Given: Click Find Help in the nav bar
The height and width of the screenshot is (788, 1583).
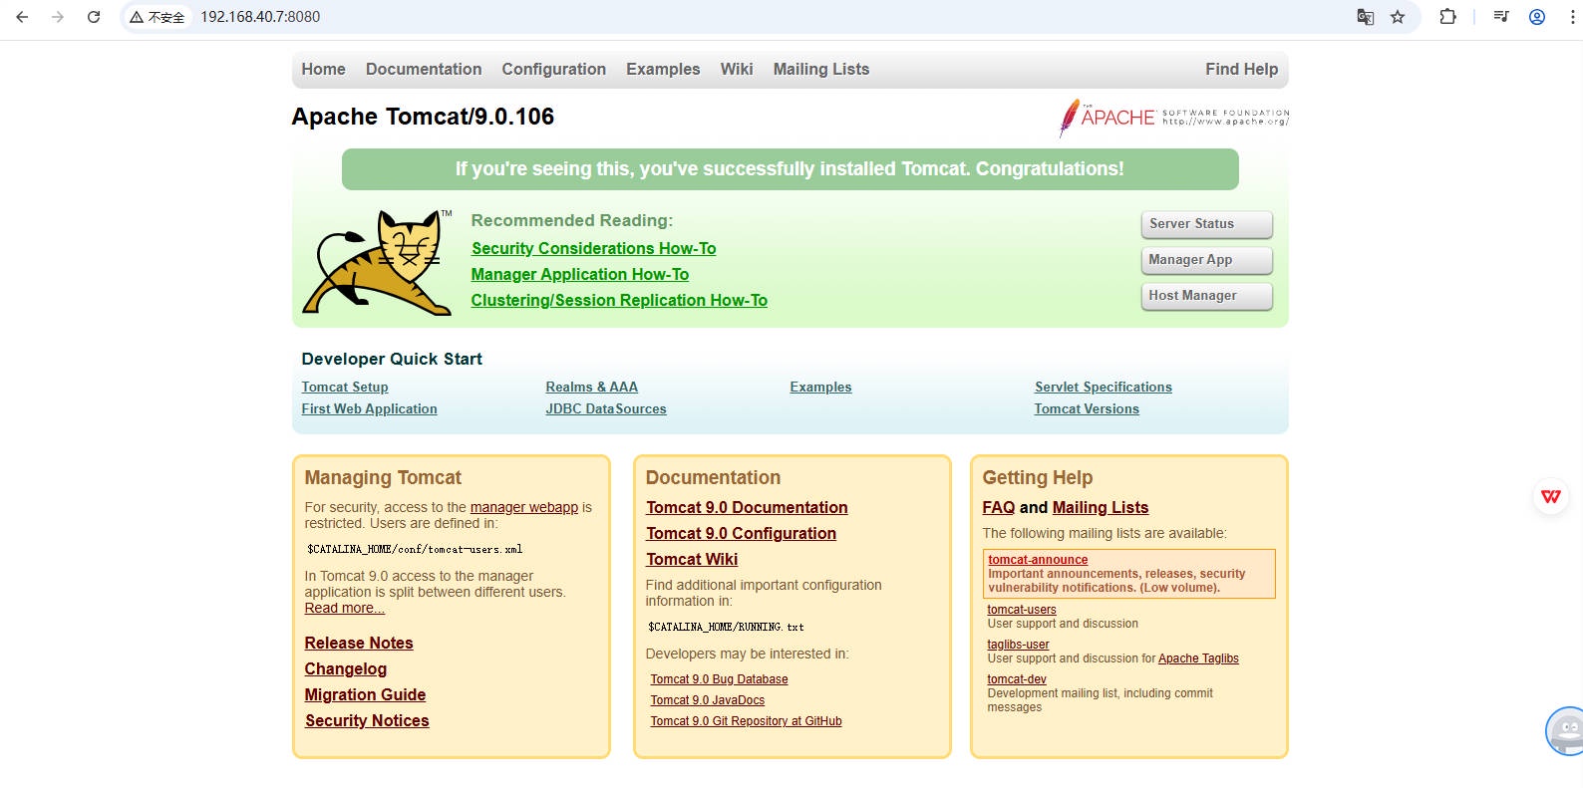Looking at the screenshot, I should tap(1241, 69).
